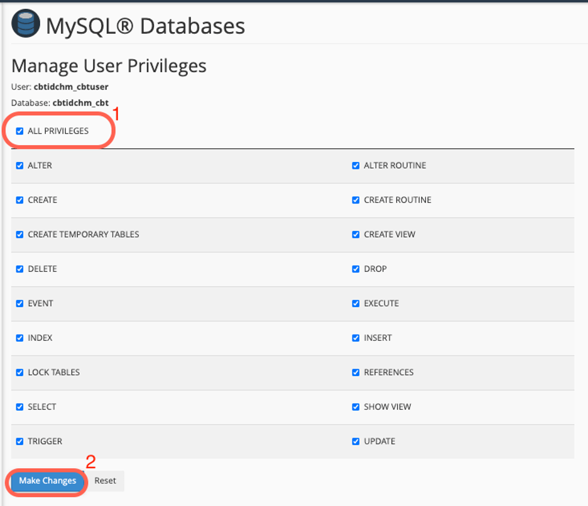
Task: Uncheck the CREATE VIEW privilege
Action: coord(356,234)
